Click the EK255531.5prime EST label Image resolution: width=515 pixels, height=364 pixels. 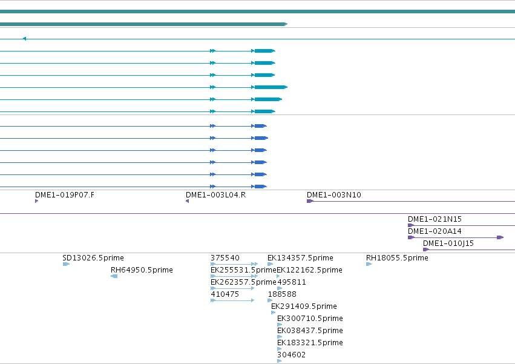[243, 270]
